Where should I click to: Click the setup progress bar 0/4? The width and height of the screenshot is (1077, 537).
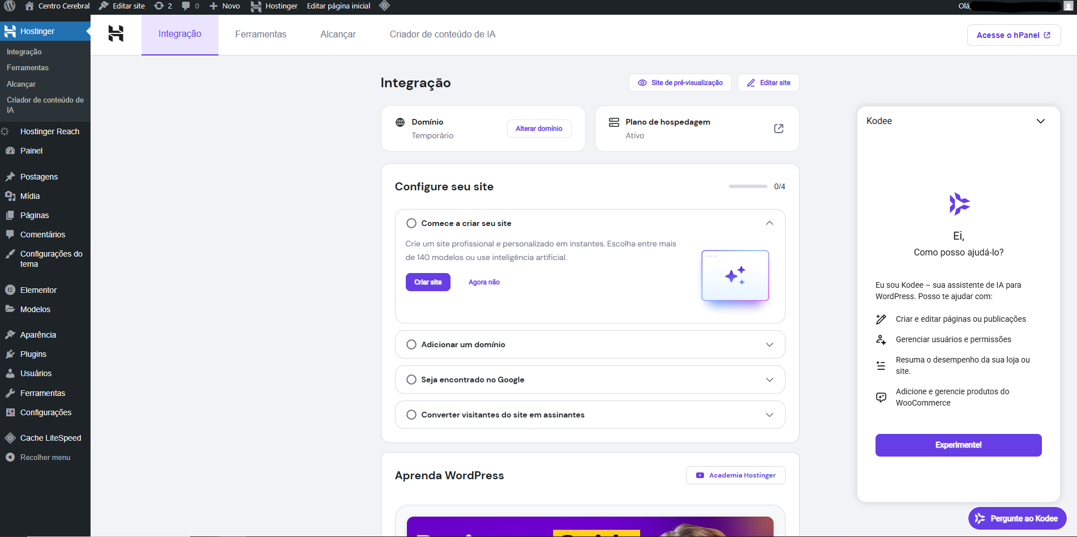[748, 186]
